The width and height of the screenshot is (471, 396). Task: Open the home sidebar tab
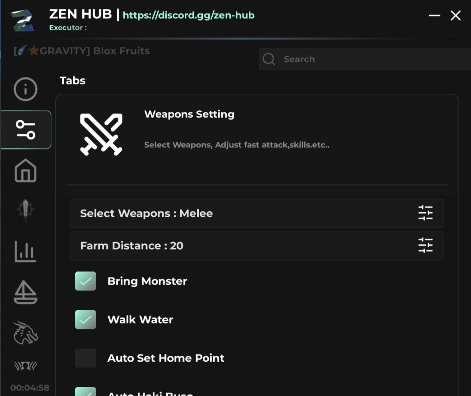pyautogui.click(x=25, y=171)
